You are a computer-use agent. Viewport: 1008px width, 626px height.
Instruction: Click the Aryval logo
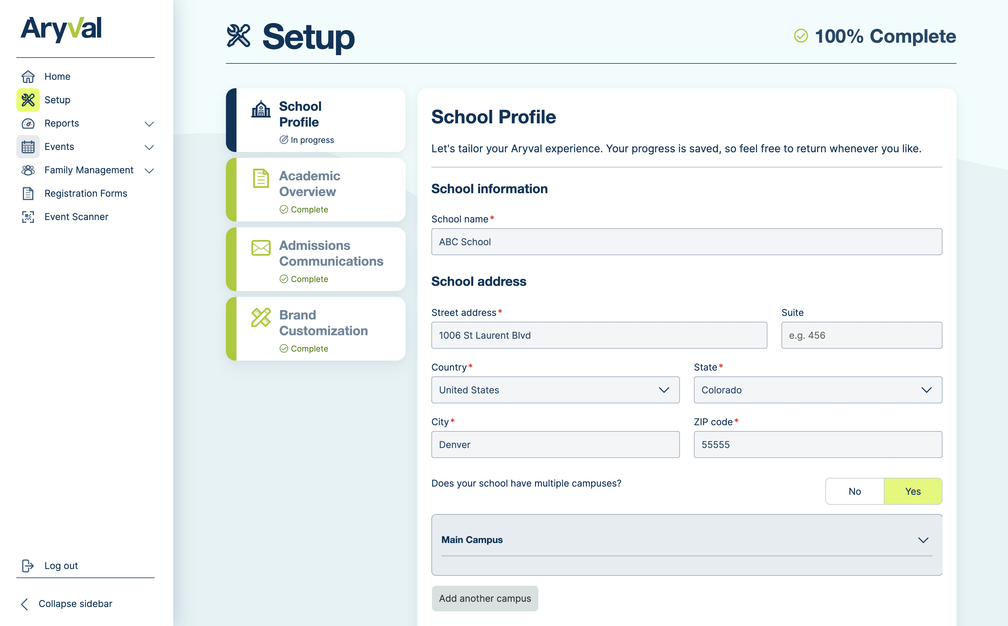61,29
